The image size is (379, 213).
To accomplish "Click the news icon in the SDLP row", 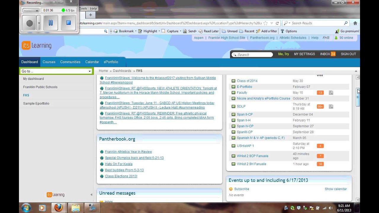I will [x=331, y=106].
